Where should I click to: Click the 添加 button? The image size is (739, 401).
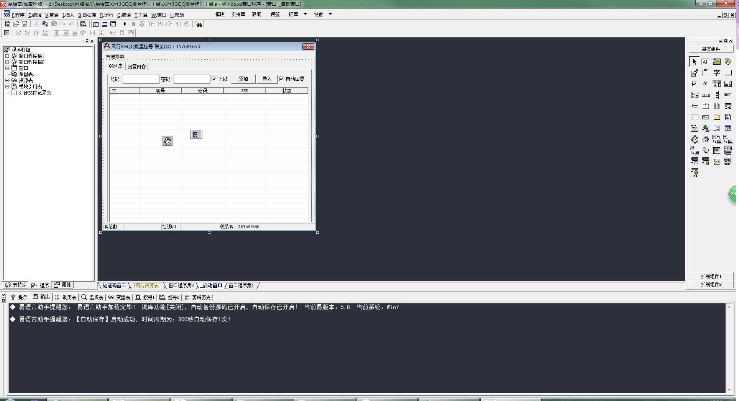coord(243,79)
